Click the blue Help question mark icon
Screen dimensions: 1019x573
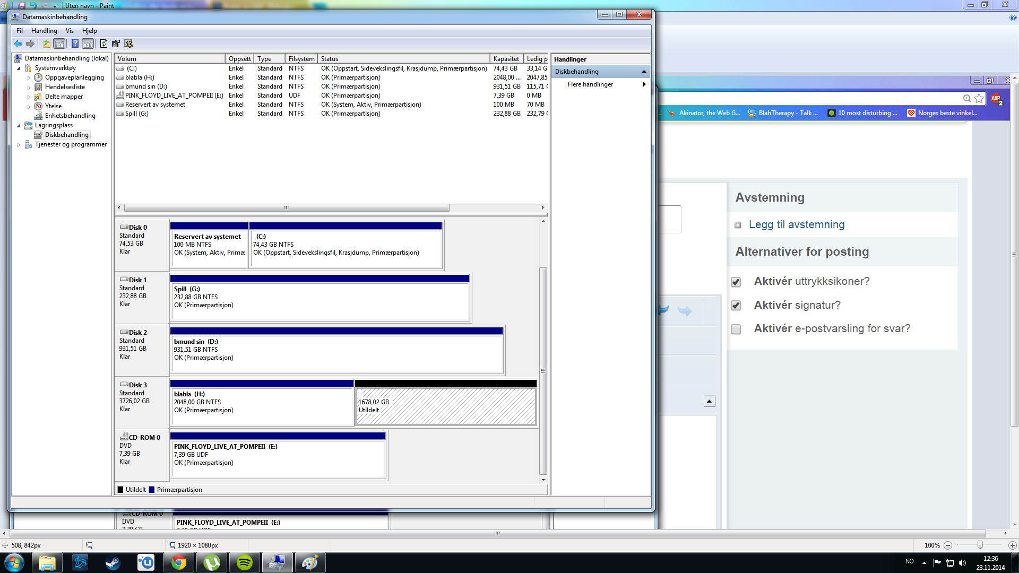pos(75,44)
